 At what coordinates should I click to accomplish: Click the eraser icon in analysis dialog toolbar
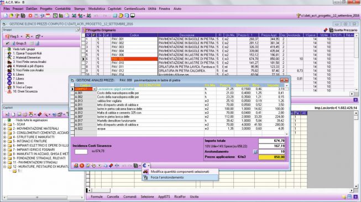(111, 166)
